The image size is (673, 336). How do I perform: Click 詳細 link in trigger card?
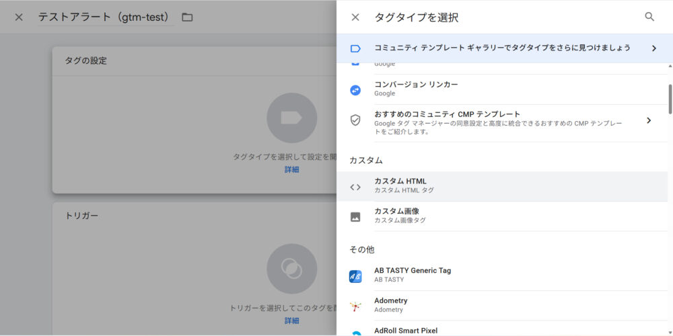[291, 321]
